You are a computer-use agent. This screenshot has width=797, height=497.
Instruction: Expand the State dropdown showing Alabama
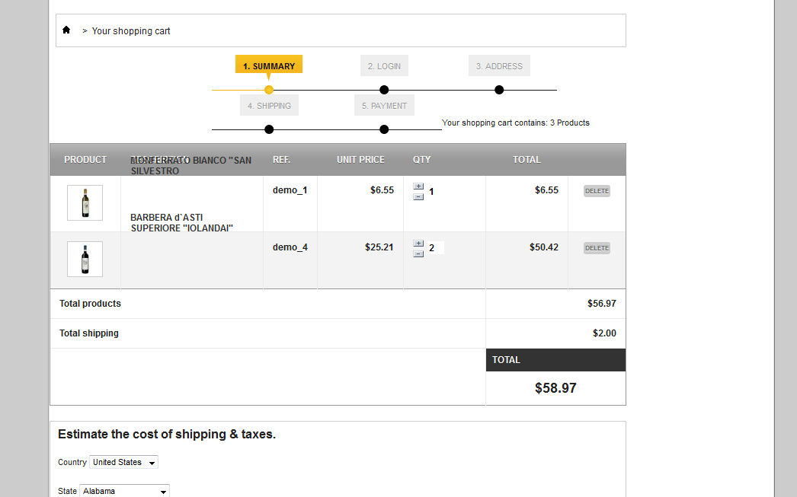pyautogui.click(x=124, y=492)
